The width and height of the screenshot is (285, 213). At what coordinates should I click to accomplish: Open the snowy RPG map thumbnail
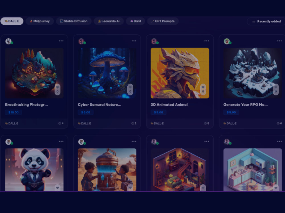coord(253,73)
